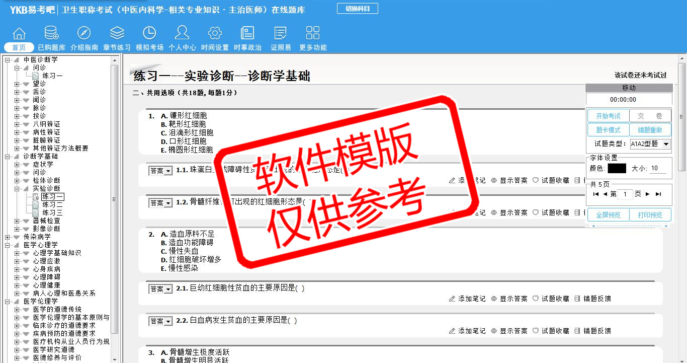This screenshot has width=687, height=363.
Task: Open the 已购题库 database icon
Action: point(51,34)
